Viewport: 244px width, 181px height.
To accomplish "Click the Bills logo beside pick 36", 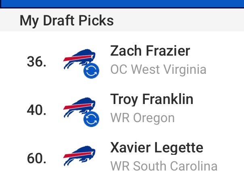I will coord(79,59).
